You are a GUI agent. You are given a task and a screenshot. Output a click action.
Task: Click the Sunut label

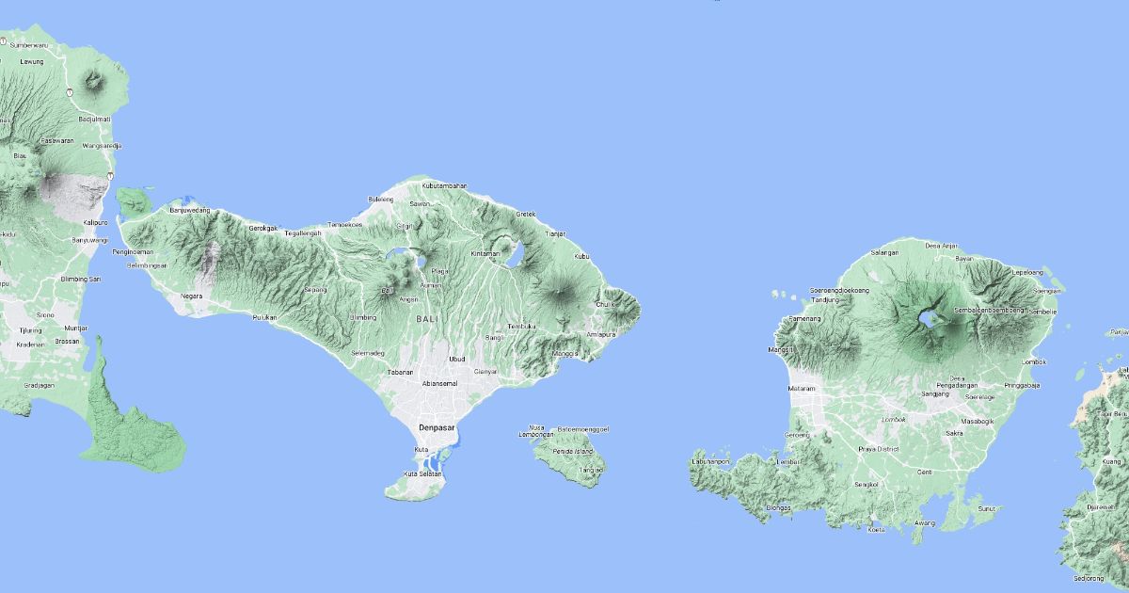[x=987, y=508]
